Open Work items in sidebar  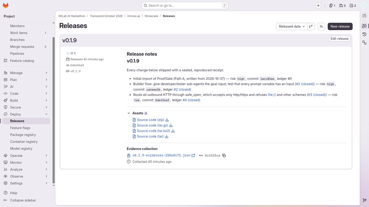point(26,33)
